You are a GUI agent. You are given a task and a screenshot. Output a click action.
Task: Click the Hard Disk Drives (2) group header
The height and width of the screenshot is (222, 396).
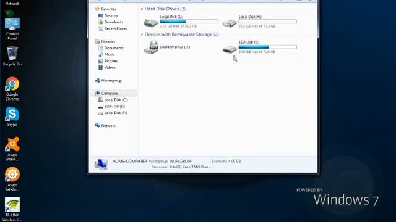pos(165,9)
